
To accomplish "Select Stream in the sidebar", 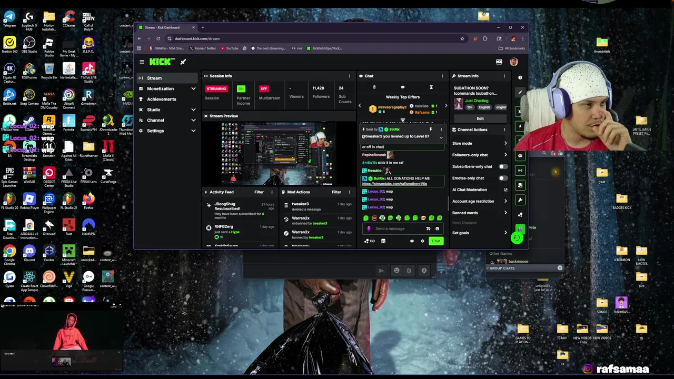I will click(x=166, y=78).
